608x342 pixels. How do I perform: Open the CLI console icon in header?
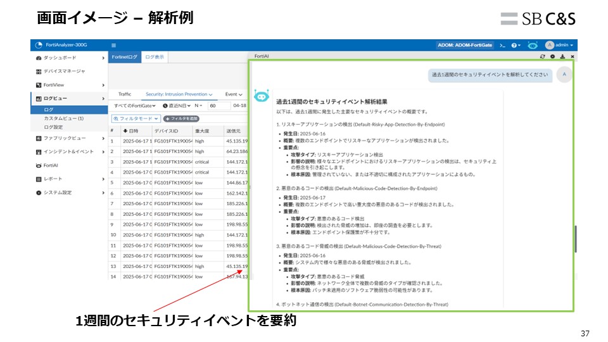[x=502, y=46]
